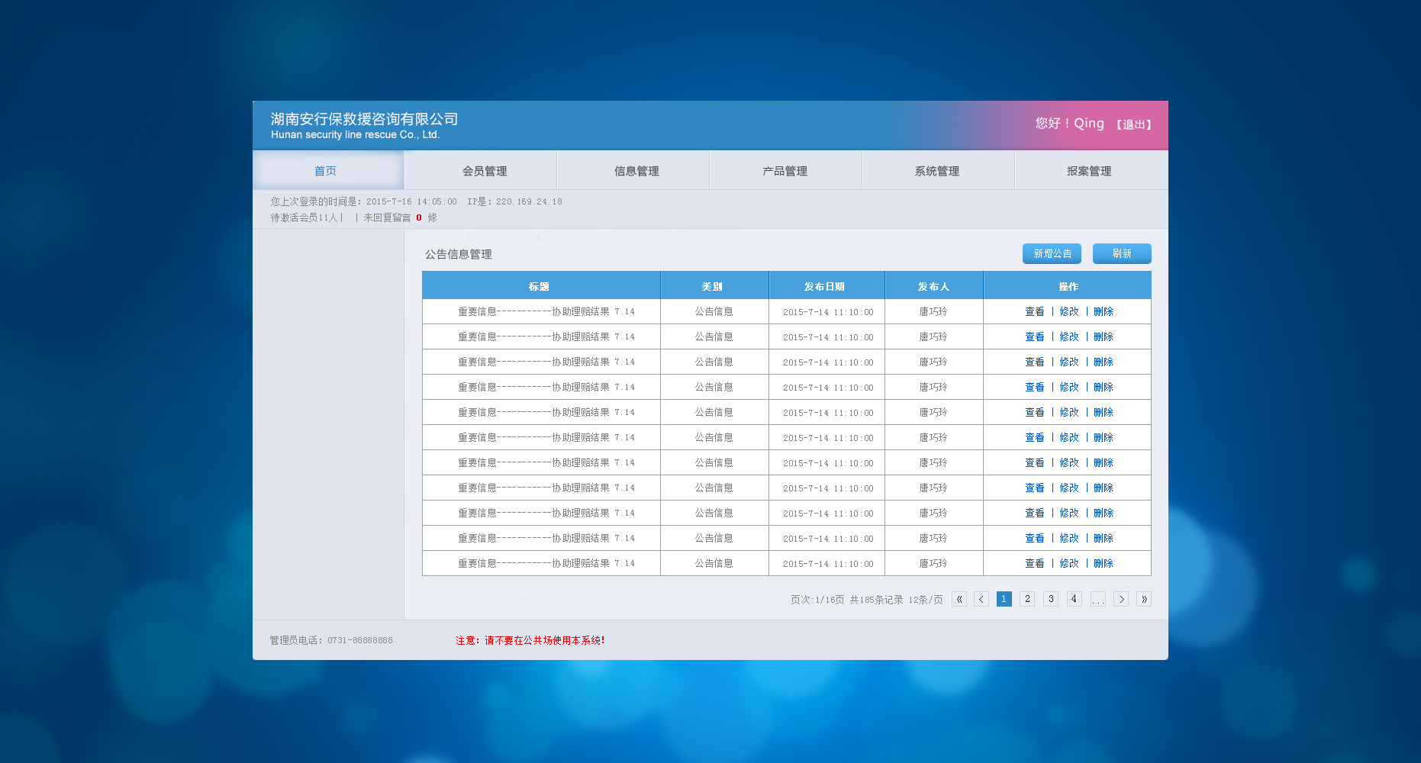Image resolution: width=1421 pixels, height=763 pixels.
Task: Click 删除 on the last announcement row
Action: (x=1104, y=563)
